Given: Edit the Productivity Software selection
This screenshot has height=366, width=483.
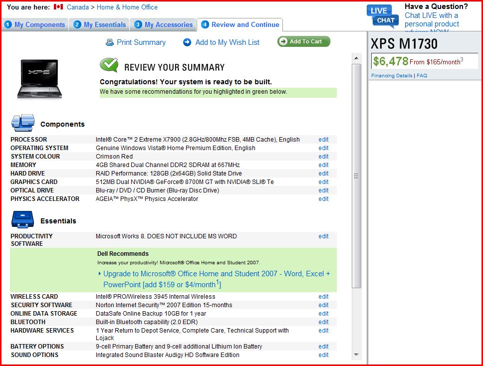Looking at the screenshot, I should 323,236.
